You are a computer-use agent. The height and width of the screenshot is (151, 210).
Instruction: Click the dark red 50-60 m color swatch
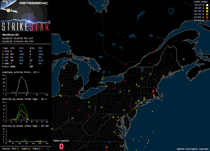point(207,20)
